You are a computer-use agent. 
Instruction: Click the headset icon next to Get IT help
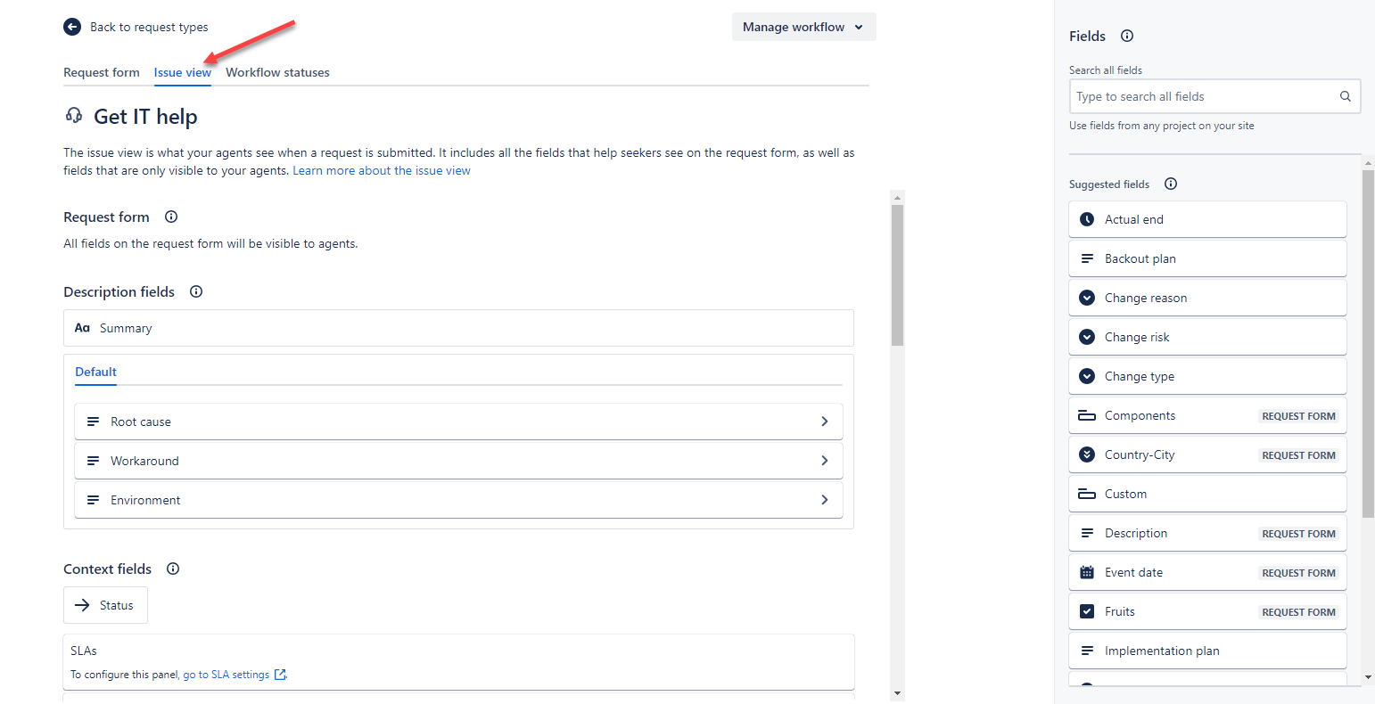pyautogui.click(x=74, y=116)
